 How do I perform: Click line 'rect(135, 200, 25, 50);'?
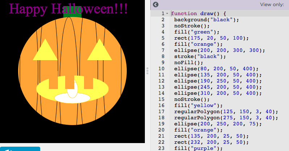click(x=211, y=136)
